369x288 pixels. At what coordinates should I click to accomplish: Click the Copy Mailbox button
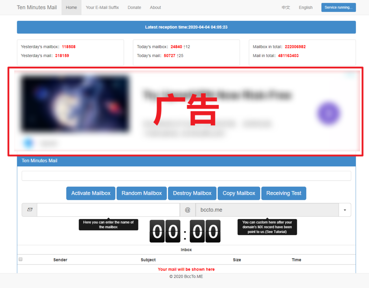click(x=238, y=193)
